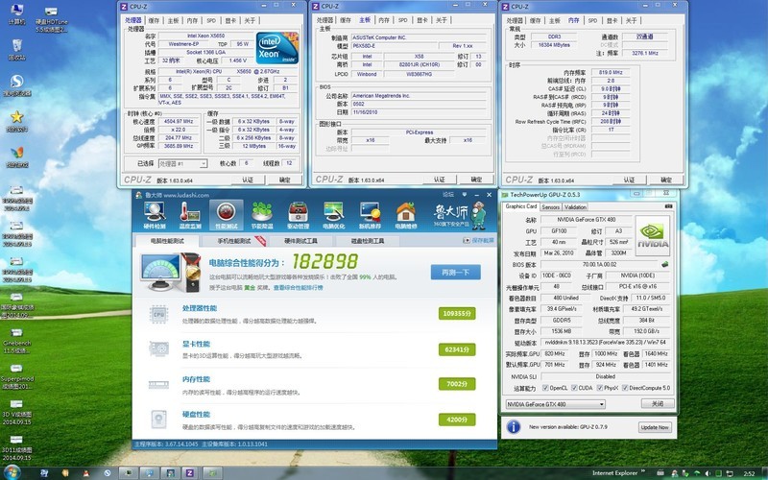Viewport: 768px width, 480px height.
Task: Click the 62341分 graphics score badge
Action: pyautogui.click(x=457, y=349)
